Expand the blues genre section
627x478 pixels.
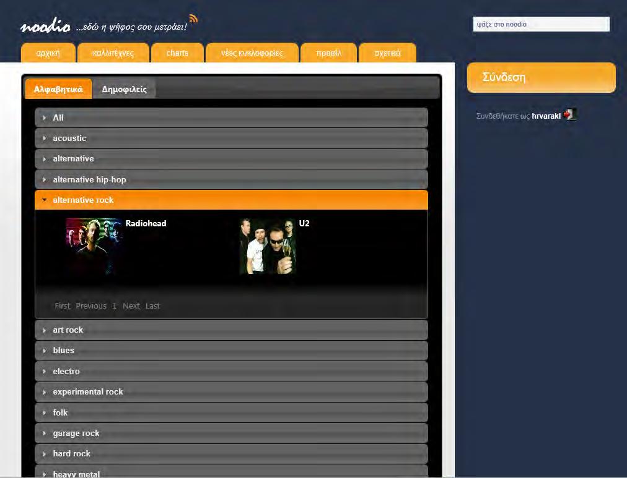tap(231, 351)
